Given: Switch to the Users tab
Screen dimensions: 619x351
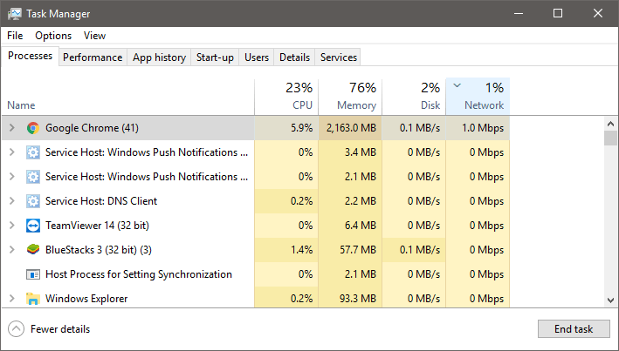Looking at the screenshot, I should [257, 57].
